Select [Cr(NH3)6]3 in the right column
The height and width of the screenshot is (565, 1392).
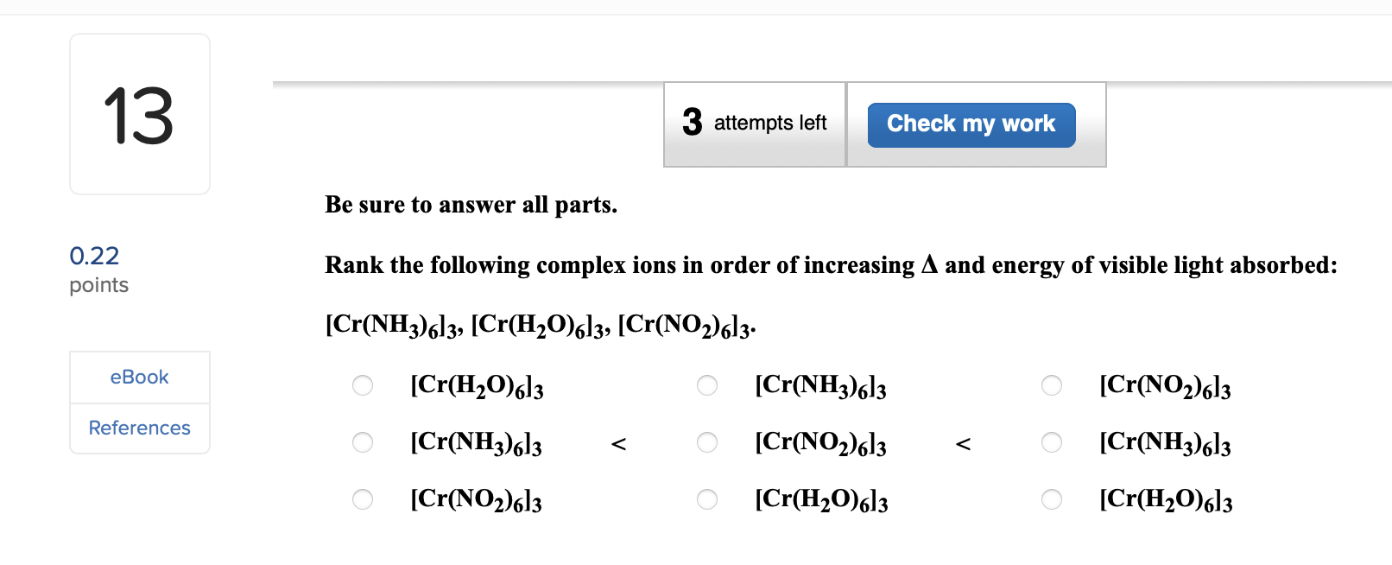point(1051,442)
